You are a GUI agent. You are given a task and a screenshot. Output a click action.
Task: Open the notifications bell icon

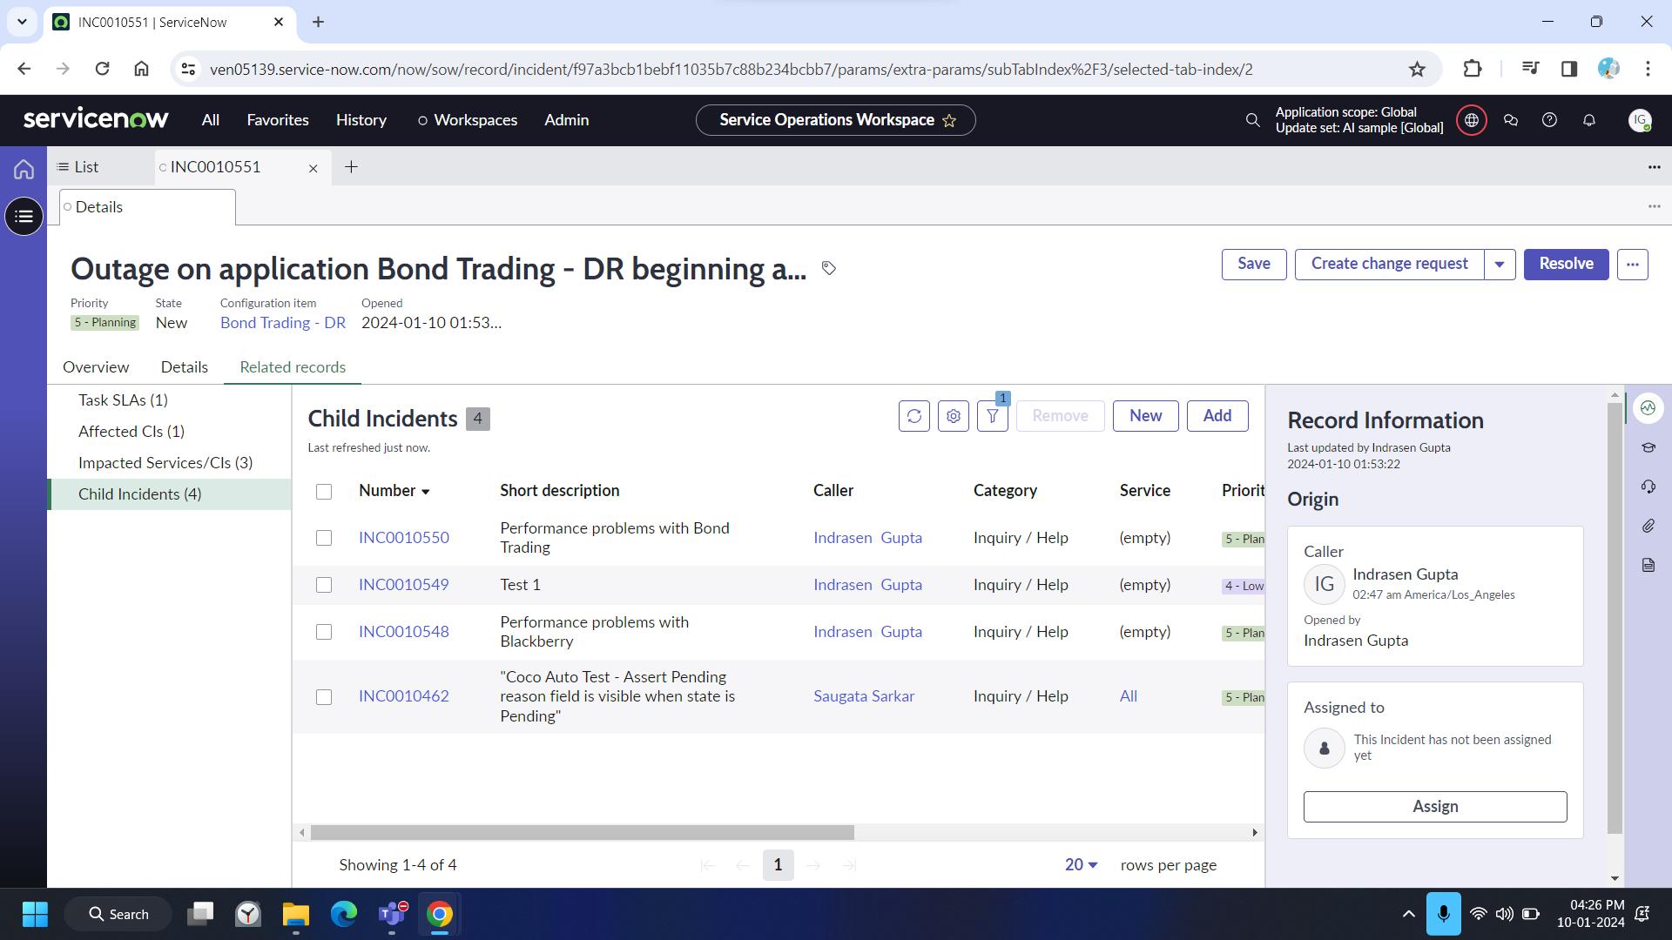1588,120
